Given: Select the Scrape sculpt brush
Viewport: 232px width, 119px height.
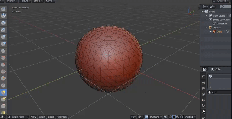Looking at the screenshot, I should pos(3,78).
